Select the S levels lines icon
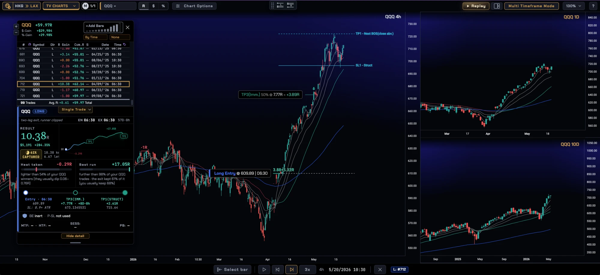This screenshot has height=275, width=600. (x=290, y=5)
